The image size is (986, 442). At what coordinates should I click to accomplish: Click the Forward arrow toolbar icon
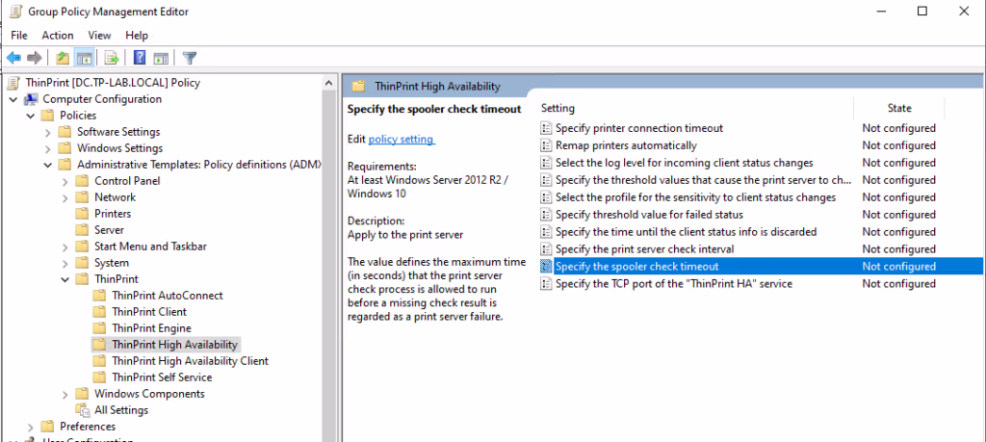35,58
